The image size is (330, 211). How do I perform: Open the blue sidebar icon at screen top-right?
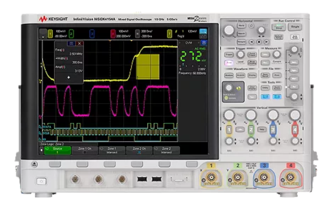tap(203, 31)
